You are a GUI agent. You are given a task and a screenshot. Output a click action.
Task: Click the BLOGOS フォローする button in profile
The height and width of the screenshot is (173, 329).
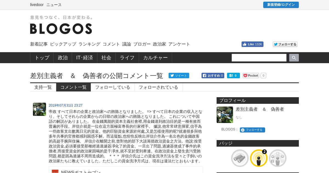coord(253,130)
